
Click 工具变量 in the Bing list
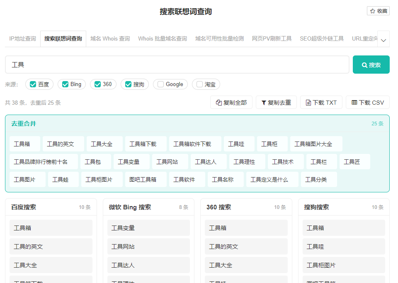click(x=148, y=228)
